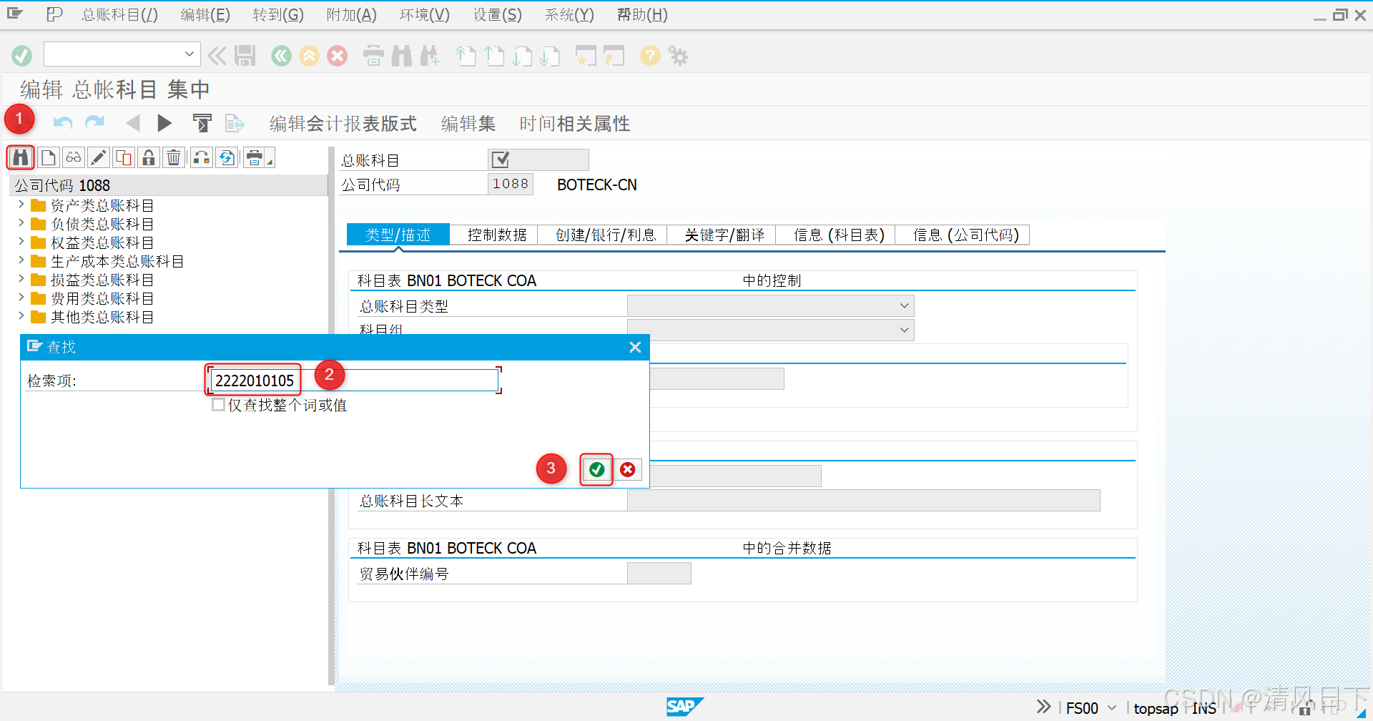Switch to change mode with the pencil icon
Viewport: 1373px width, 721px height.
coord(98,157)
